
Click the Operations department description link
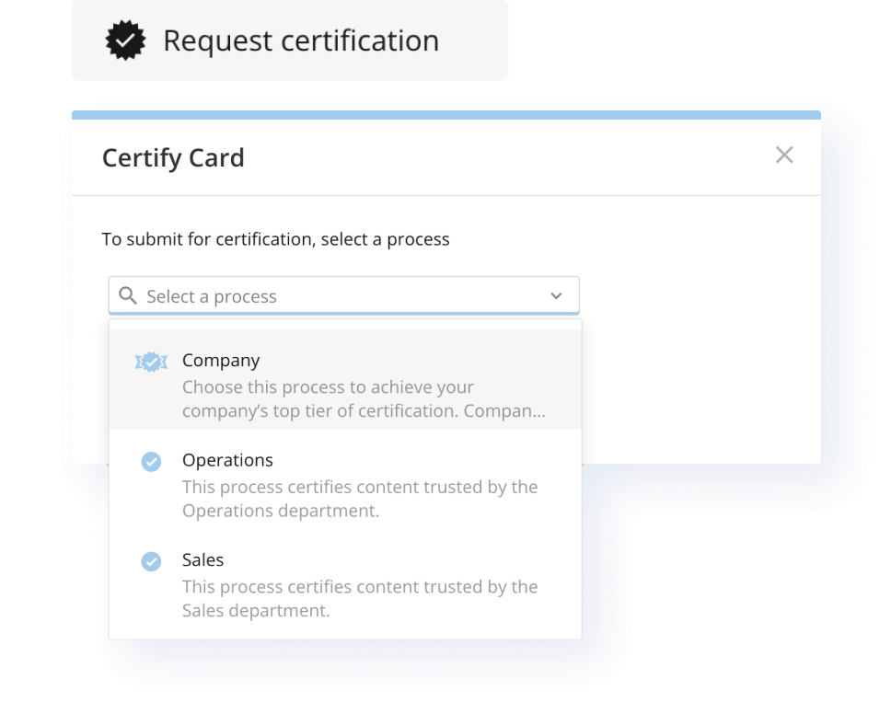coord(359,498)
